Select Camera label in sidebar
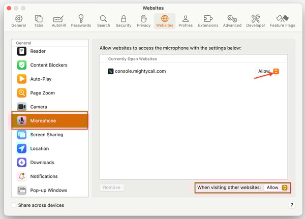305x219 pixels. click(39, 107)
